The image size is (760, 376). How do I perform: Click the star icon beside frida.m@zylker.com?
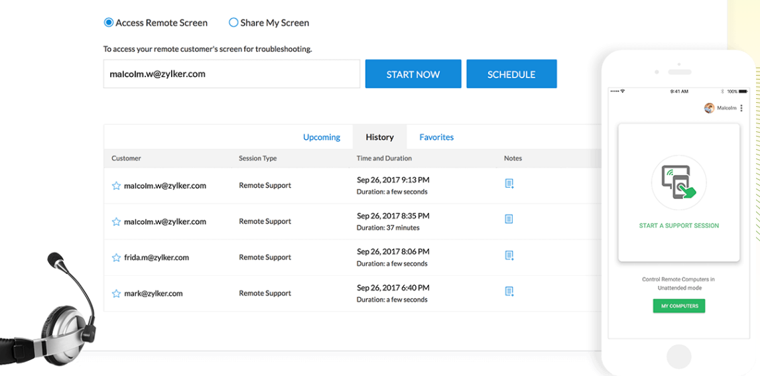coord(116,258)
